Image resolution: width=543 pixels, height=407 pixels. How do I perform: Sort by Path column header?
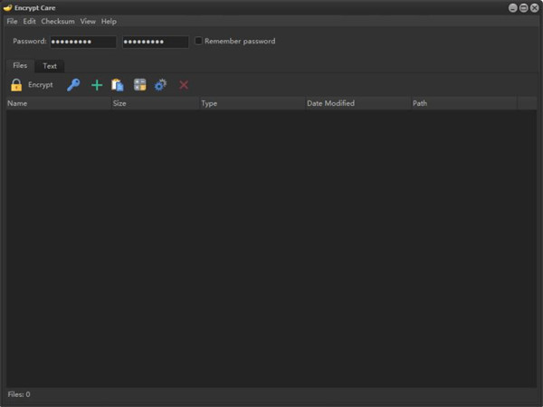click(x=463, y=103)
